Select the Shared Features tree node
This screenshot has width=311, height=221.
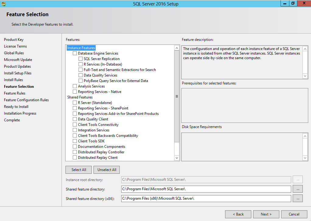click(80, 97)
